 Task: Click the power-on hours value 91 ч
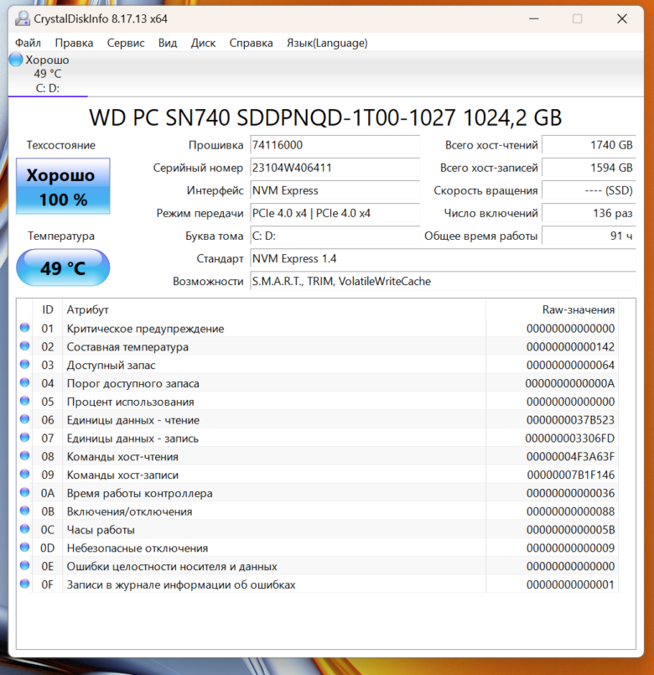589,236
